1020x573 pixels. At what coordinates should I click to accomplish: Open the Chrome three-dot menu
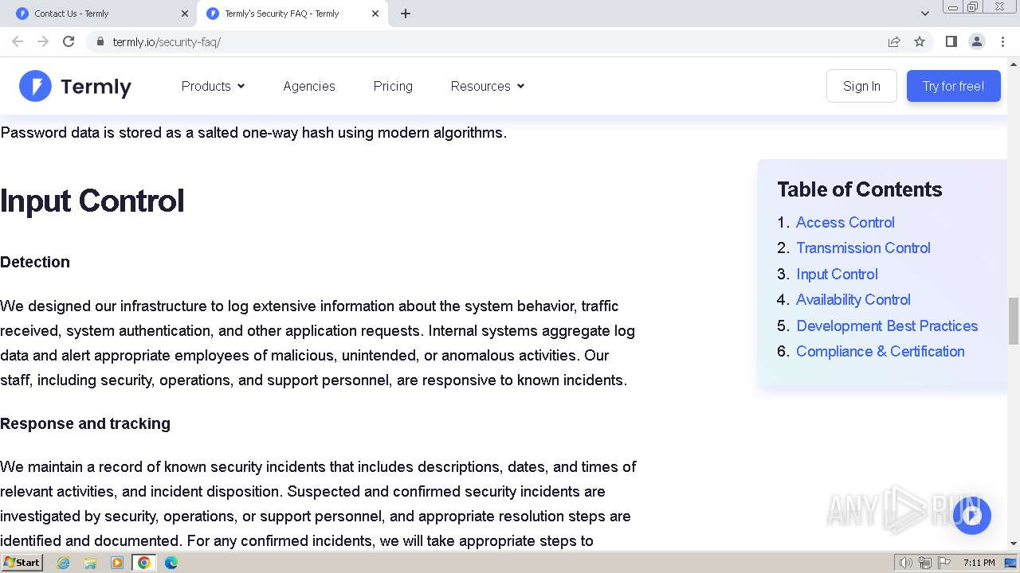point(1002,41)
